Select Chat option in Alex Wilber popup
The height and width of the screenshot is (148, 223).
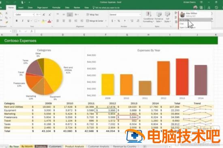pyautogui.click(x=182, y=24)
